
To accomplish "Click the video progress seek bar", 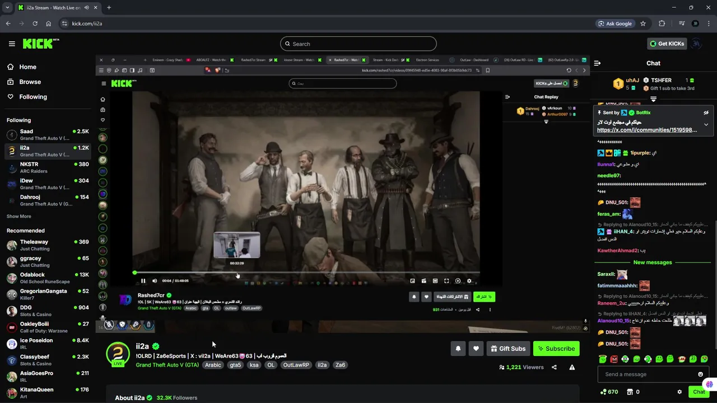I will pyautogui.click(x=306, y=273).
